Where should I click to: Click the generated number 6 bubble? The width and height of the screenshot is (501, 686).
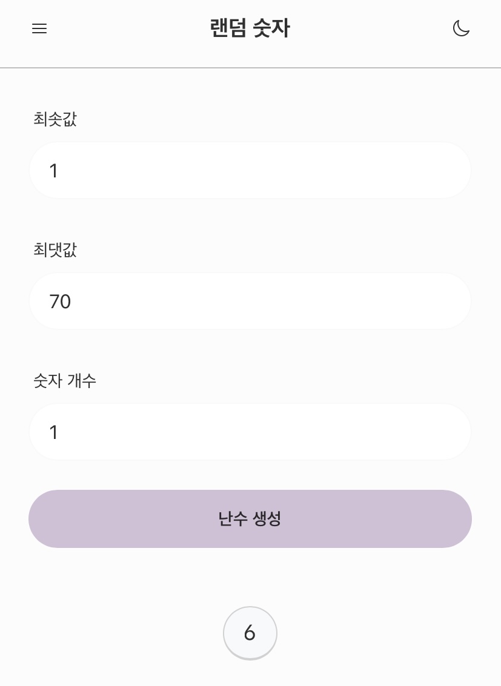(250, 633)
